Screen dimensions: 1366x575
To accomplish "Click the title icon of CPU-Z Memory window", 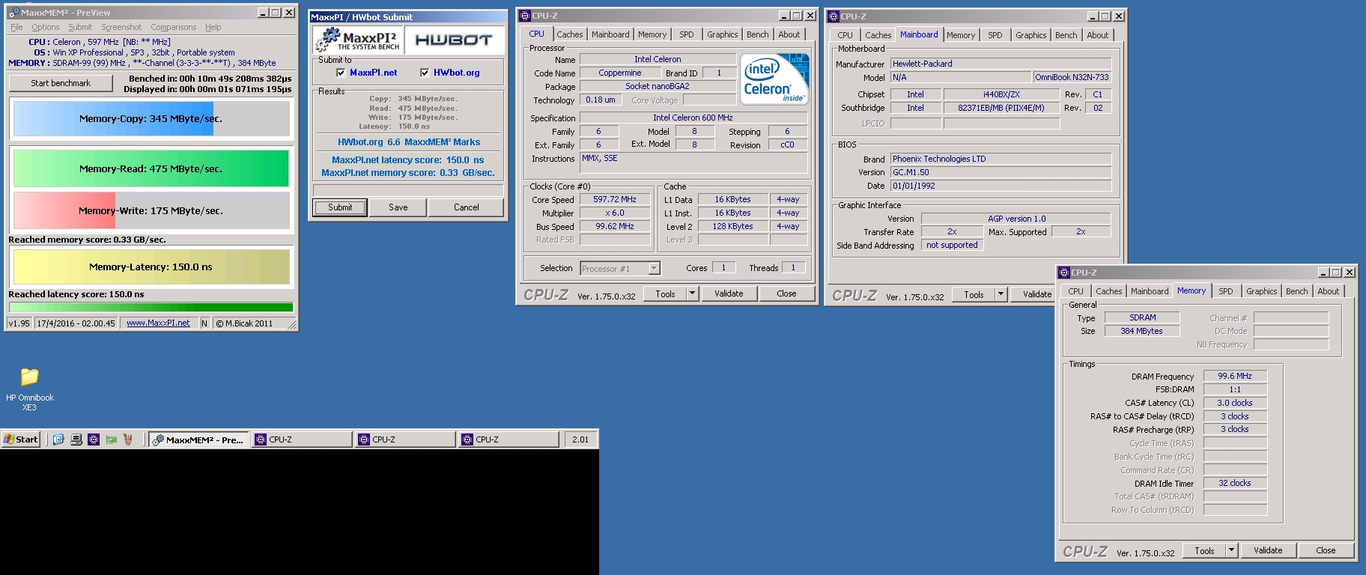I will point(1064,273).
